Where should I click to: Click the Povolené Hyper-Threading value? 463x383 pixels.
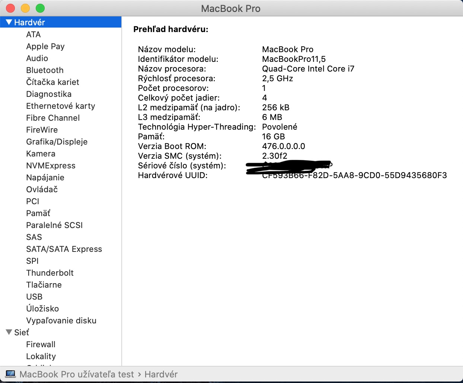pos(280,127)
